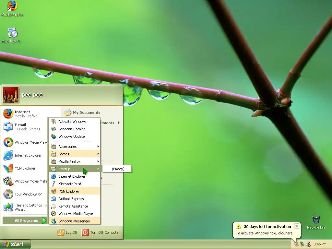The image size is (332, 249).
Task: Click the arrow beside the partially hidden 'uments' entry
Action: [119, 123]
